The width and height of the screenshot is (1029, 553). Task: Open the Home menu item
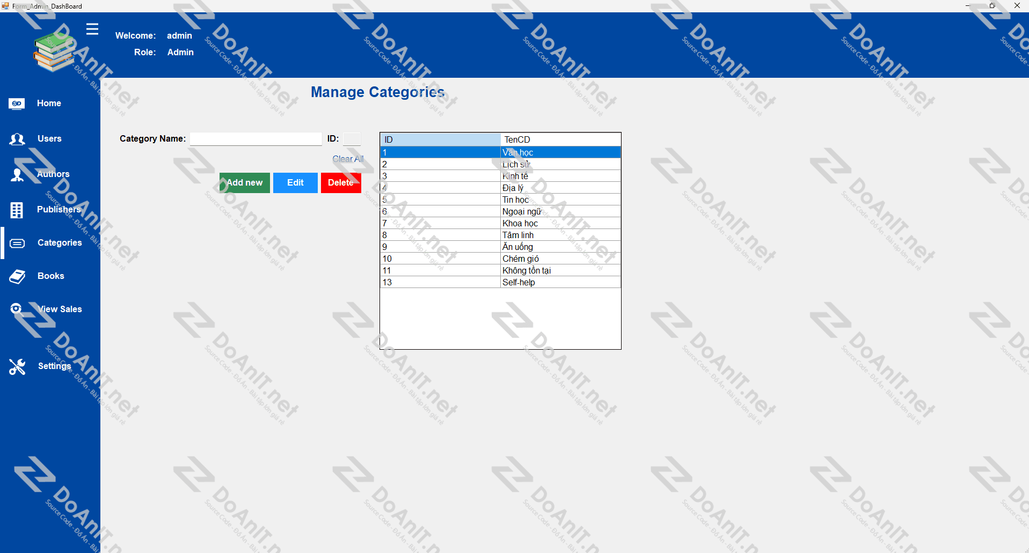coord(49,103)
